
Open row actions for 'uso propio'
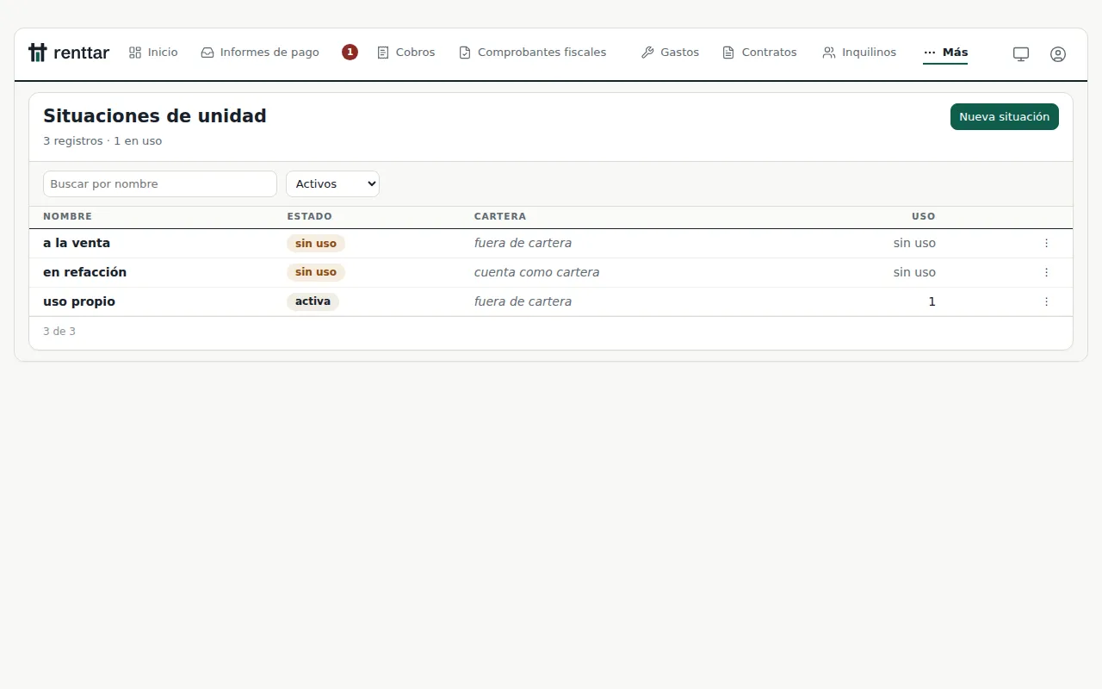[1046, 301]
